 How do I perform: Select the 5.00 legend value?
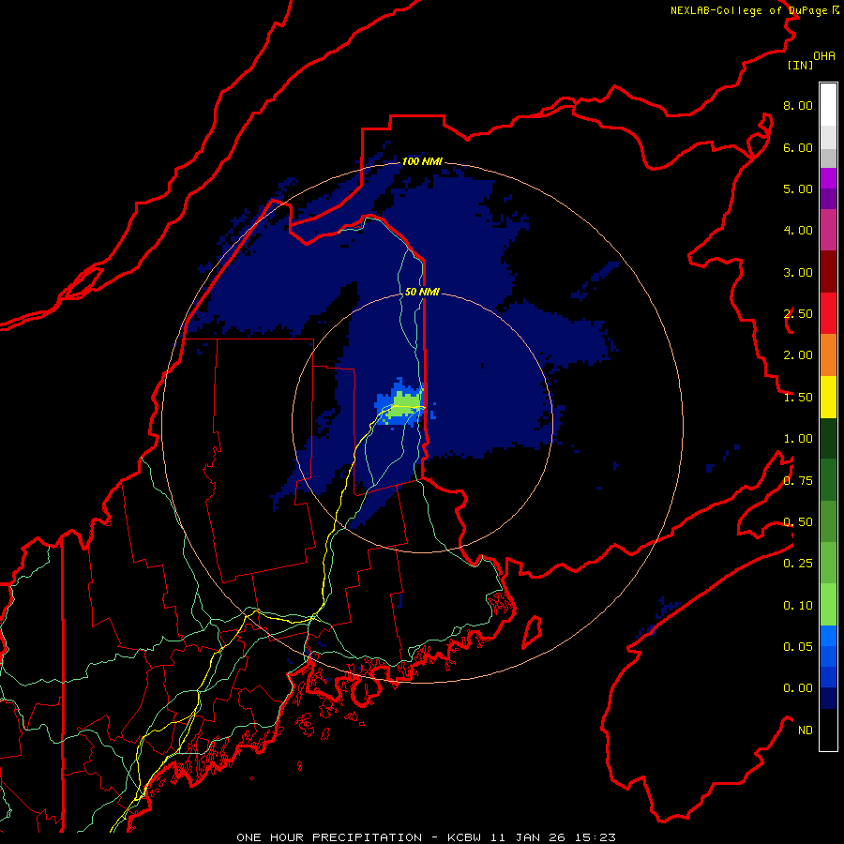798,188
